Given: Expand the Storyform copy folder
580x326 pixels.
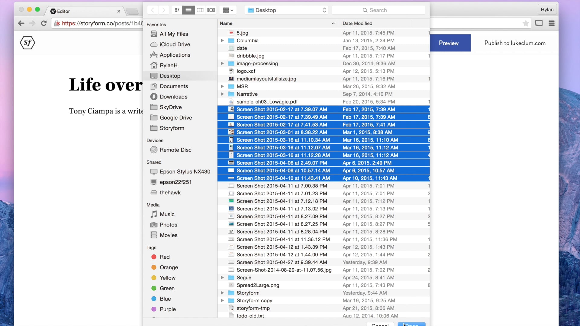Looking at the screenshot, I should pos(222,301).
